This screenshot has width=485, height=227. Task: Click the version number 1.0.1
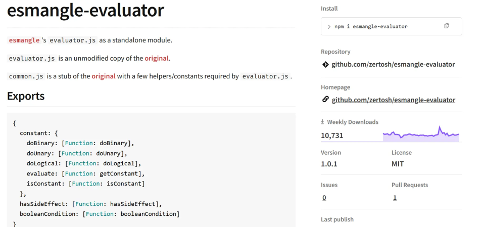329,164
